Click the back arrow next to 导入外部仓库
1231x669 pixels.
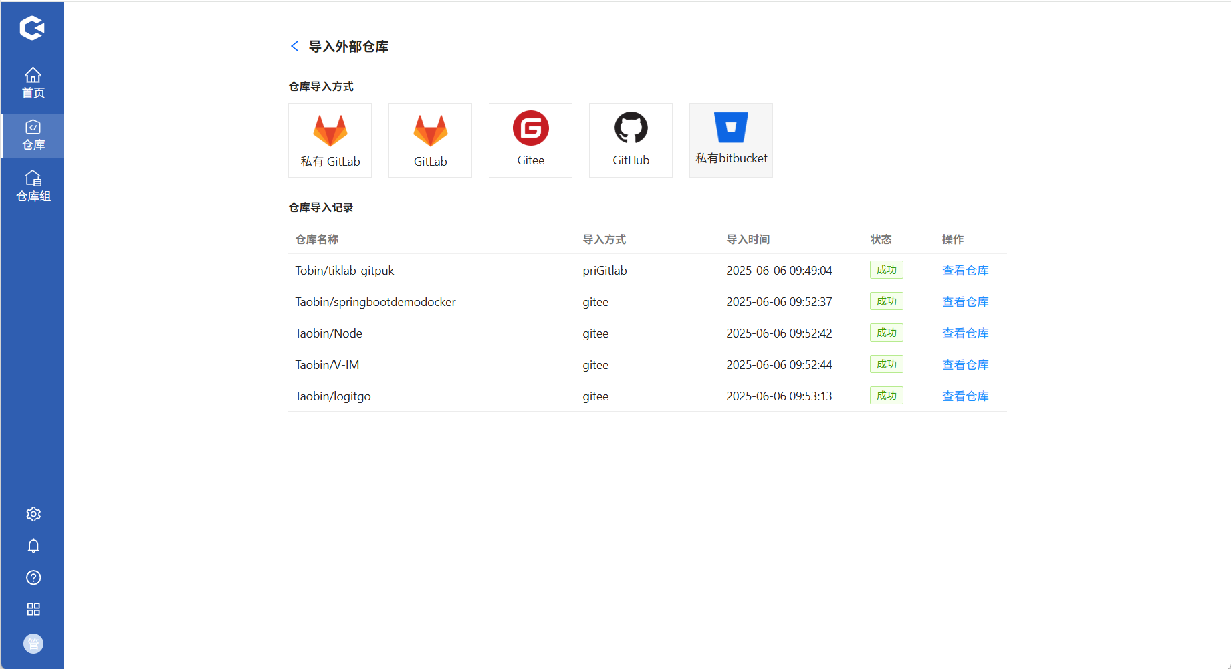(x=294, y=46)
